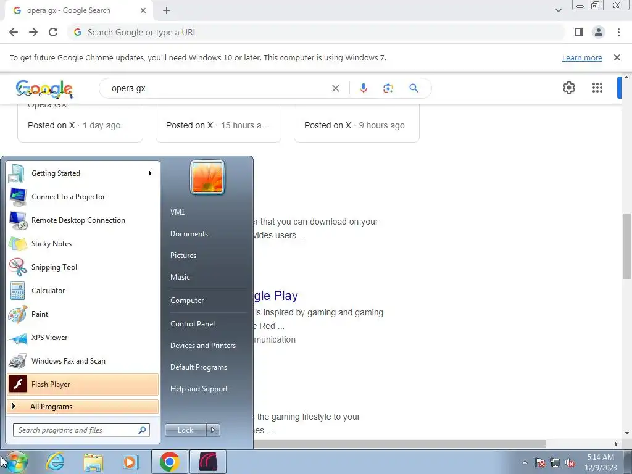Open shutdown options arrow beside Lock
Viewport: 632px width, 474px height.
pyautogui.click(x=213, y=430)
